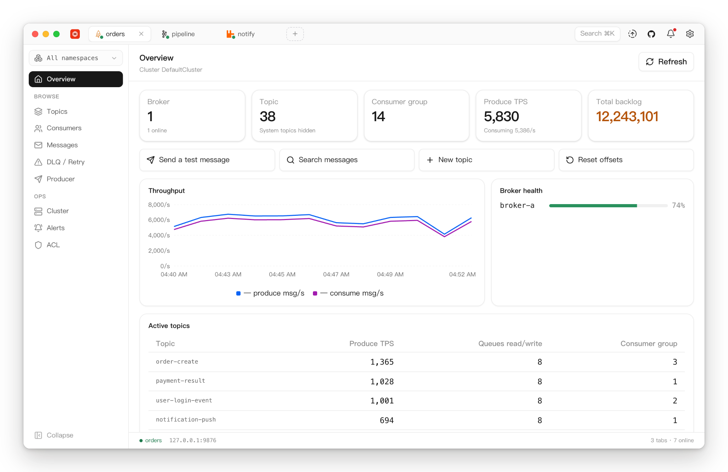
Task: Toggle produce msg/s legend series
Action: (x=270, y=293)
